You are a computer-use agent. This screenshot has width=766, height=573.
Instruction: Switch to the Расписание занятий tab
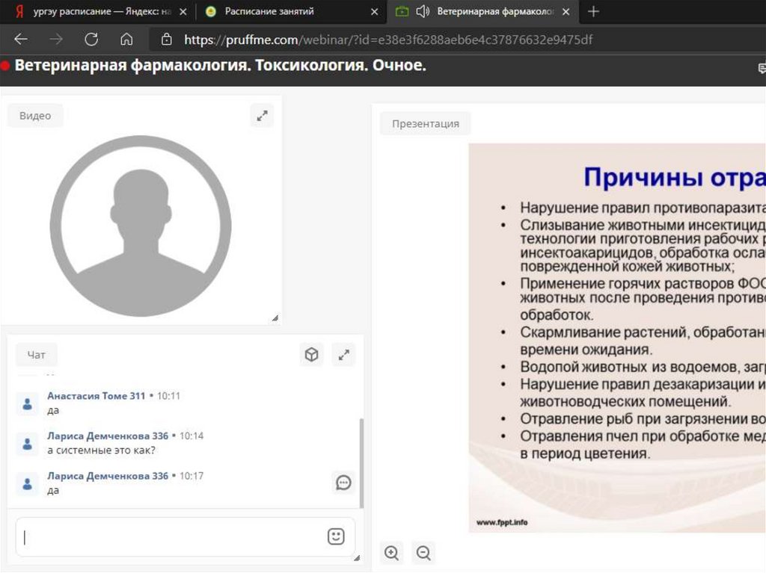[x=269, y=11]
